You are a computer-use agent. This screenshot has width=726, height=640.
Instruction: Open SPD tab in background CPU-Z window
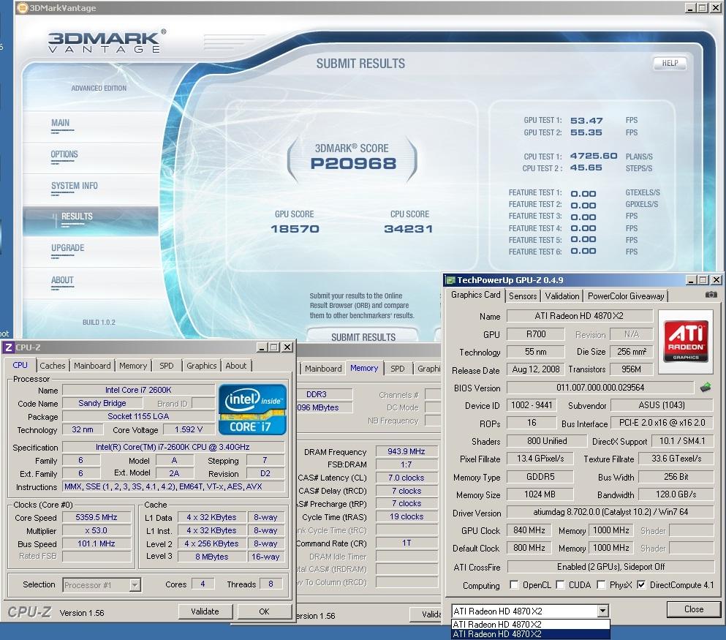click(397, 368)
